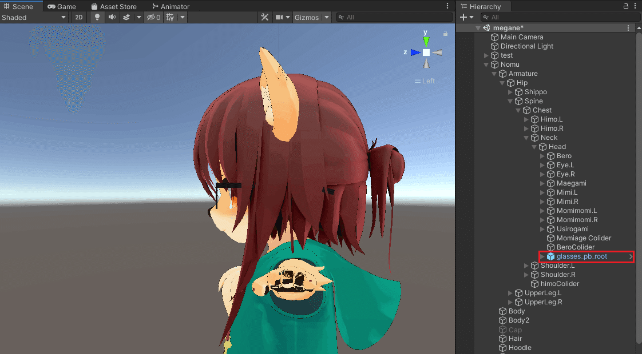Open megane scene options menu
Viewport: 642px width, 354px height.
coord(628,28)
